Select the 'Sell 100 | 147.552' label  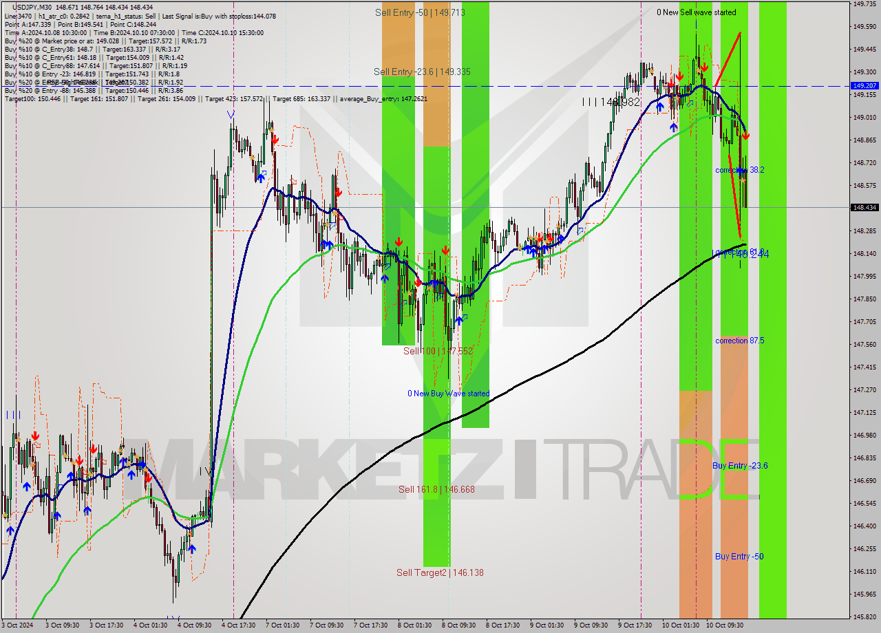click(438, 351)
